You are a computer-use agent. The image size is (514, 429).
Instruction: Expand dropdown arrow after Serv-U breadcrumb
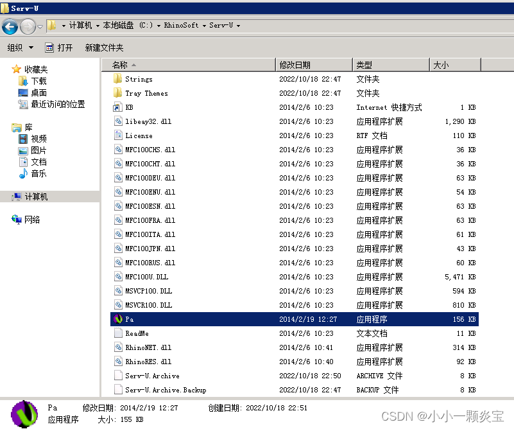tap(238, 26)
